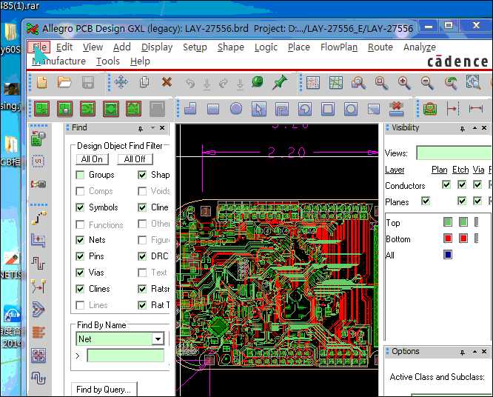Click the Zoom Fit magnifier icon

point(381,83)
